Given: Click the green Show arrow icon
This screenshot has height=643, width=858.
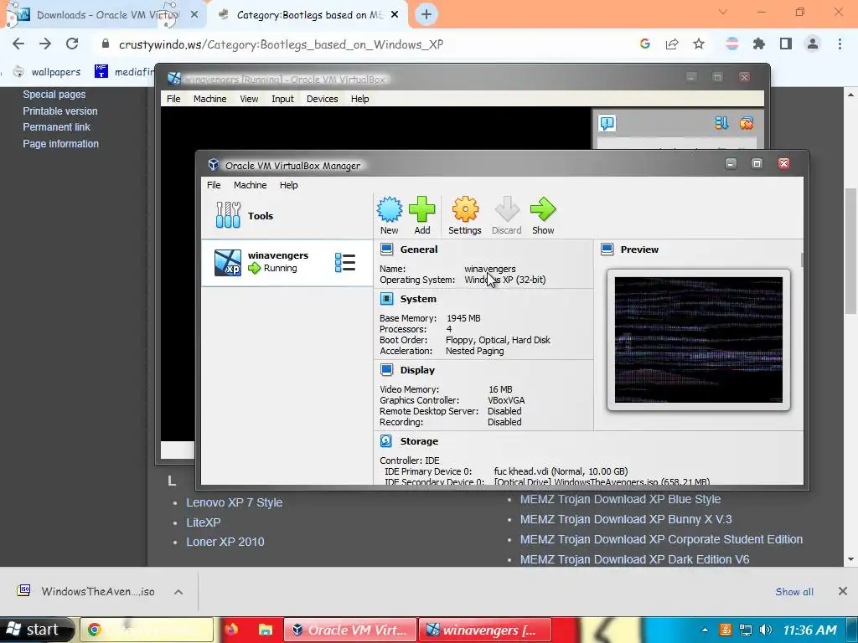Looking at the screenshot, I should pos(543,209).
